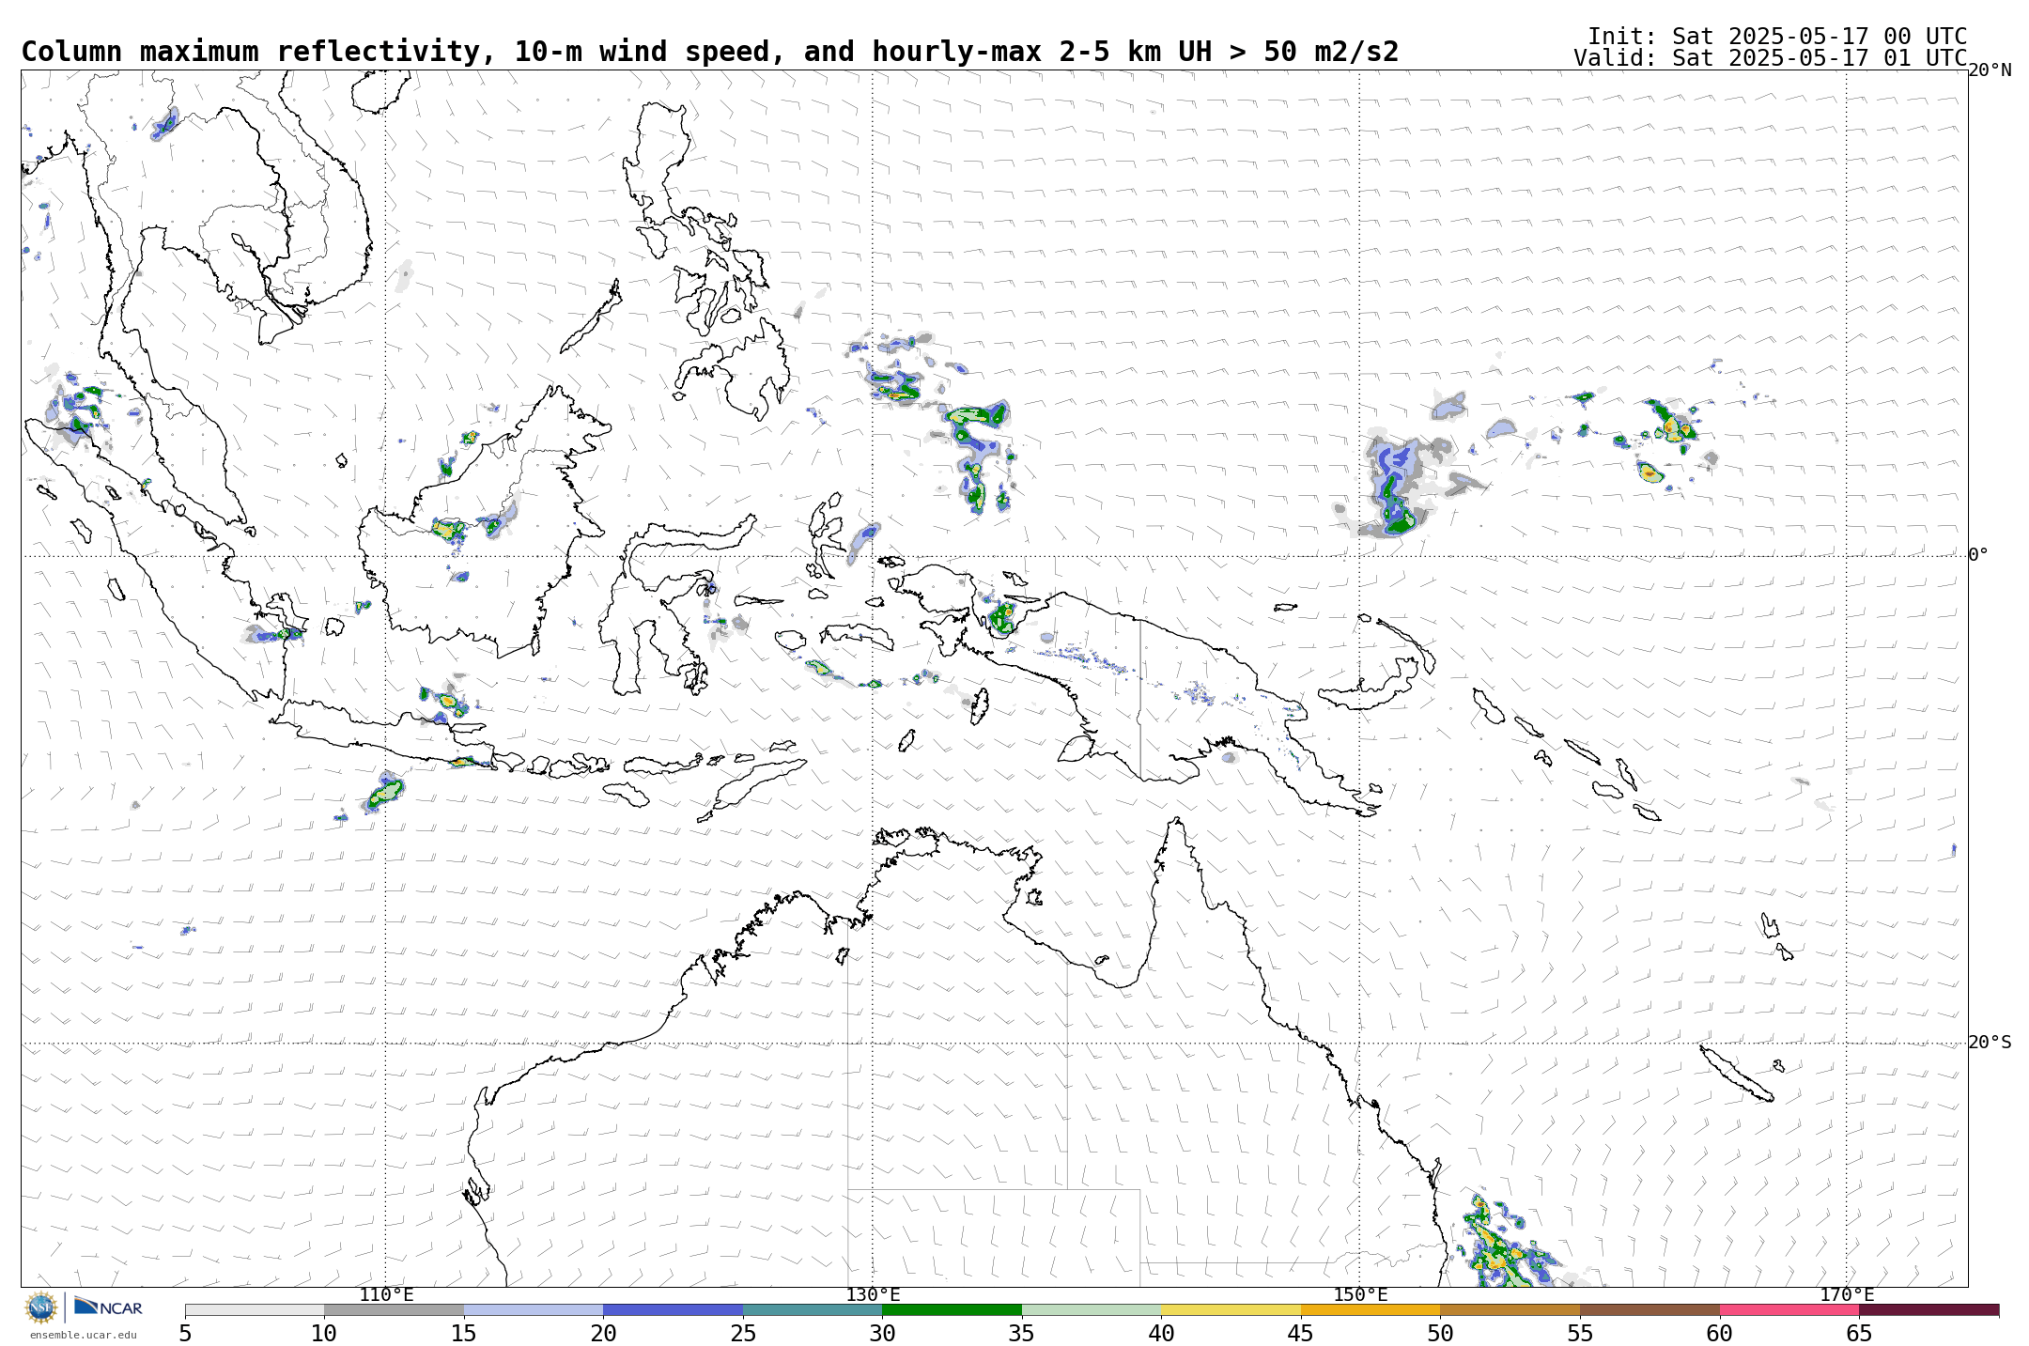Click the 60–65 pink colorbar segment

1789,1309
